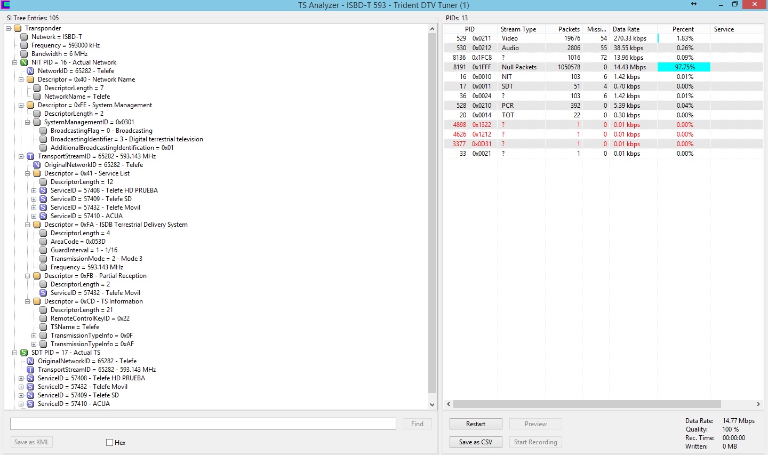This screenshot has height=455, width=768.
Task: Click the TS Analyzer app icon in title bar
Action: (x=5, y=5)
